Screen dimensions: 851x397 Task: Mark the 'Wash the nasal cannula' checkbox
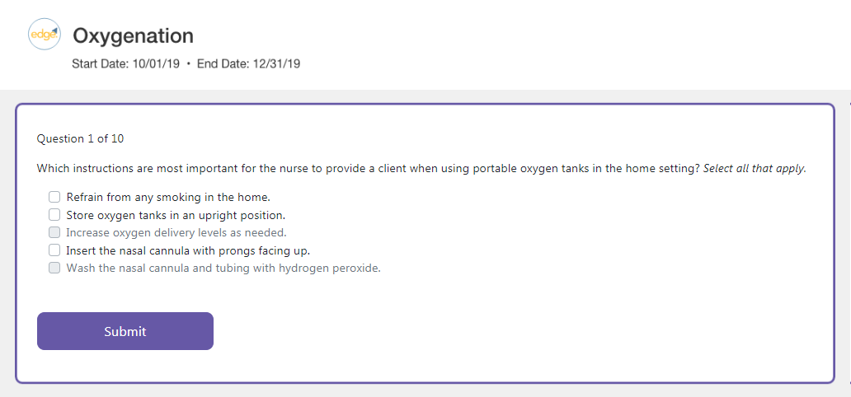[x=54, y=268]
